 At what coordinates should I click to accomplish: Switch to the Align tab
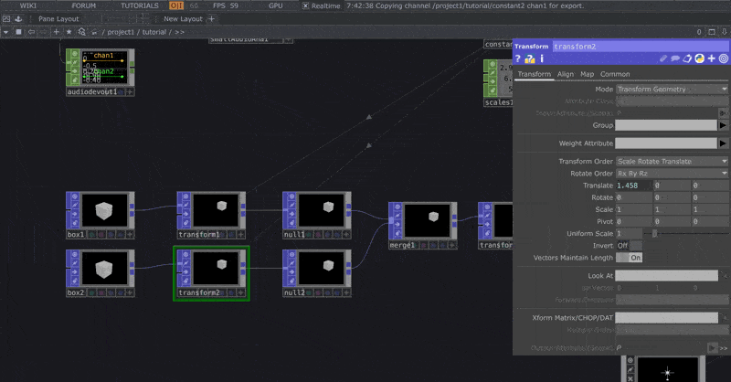(x=566, y=74)
